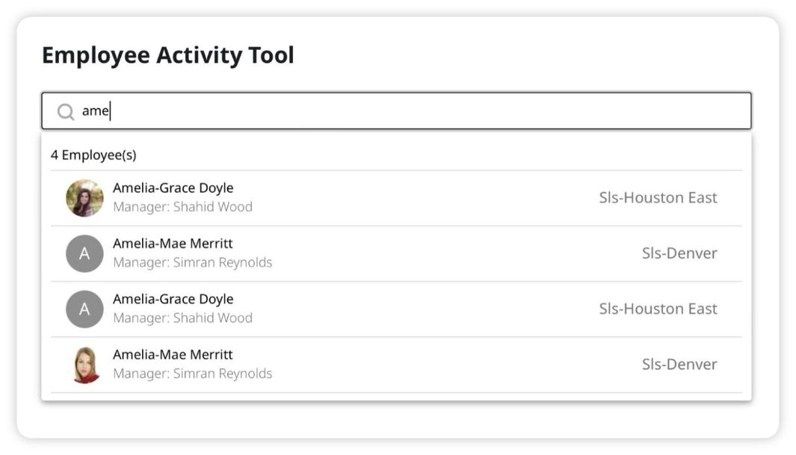796x455 pixels.
Task: Click Amelia-Grace Doyle's gray "A" avatar
Action: coord(84,309)
